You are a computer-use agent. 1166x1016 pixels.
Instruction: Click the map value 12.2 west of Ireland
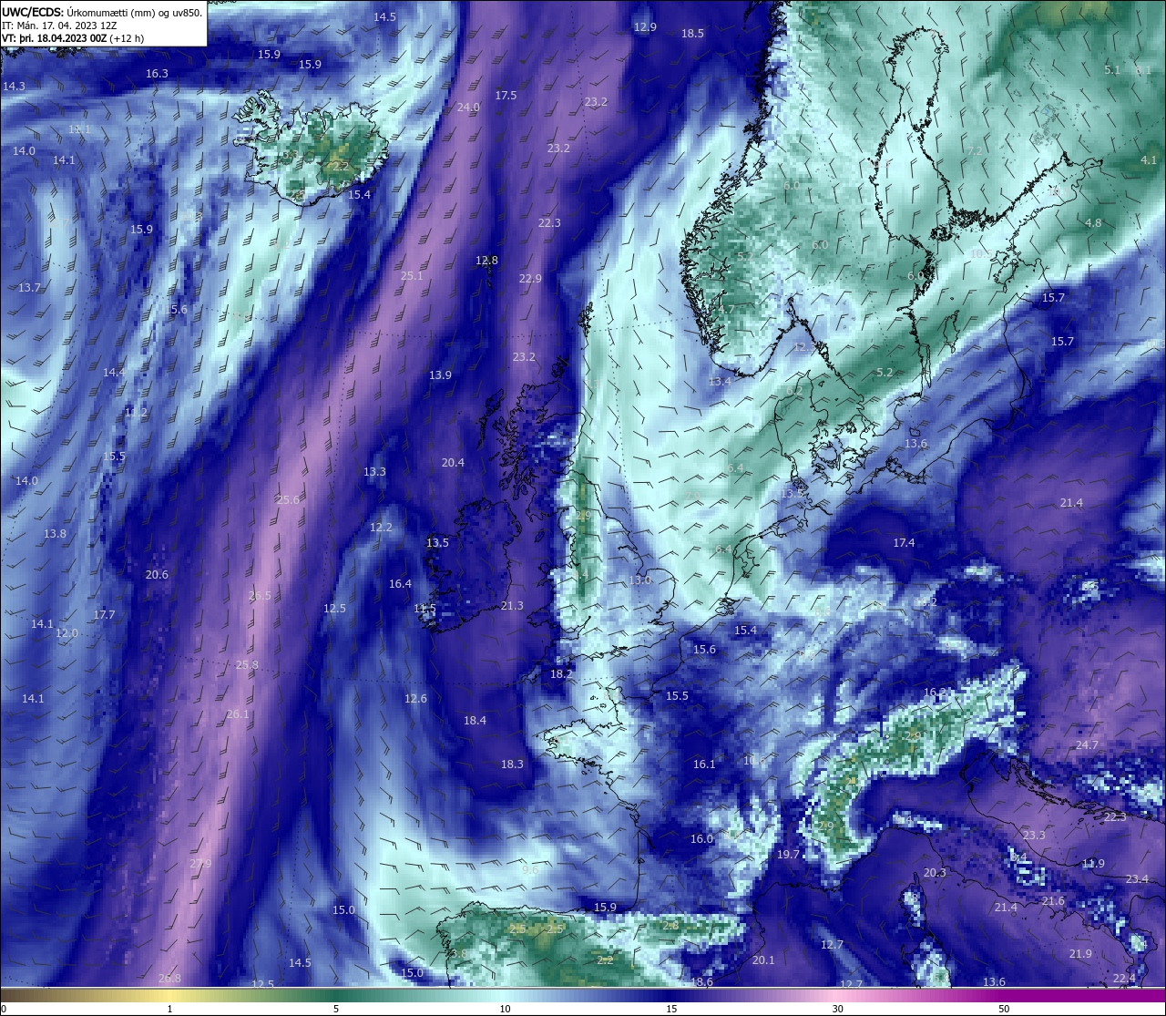tap(381, 528)
